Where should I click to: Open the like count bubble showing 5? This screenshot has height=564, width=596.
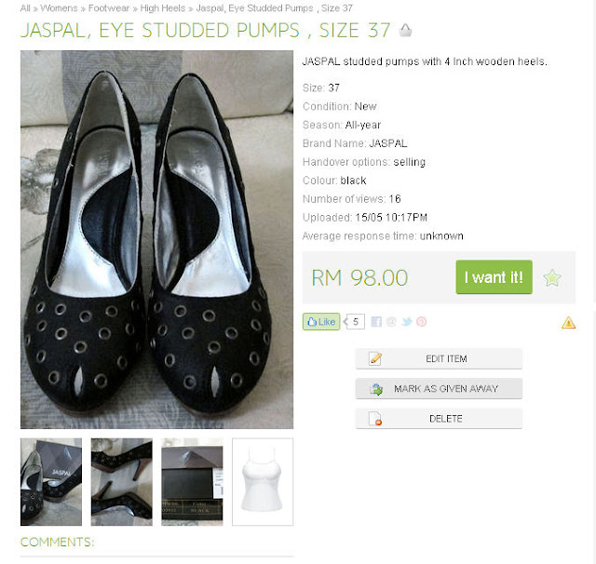354,322
